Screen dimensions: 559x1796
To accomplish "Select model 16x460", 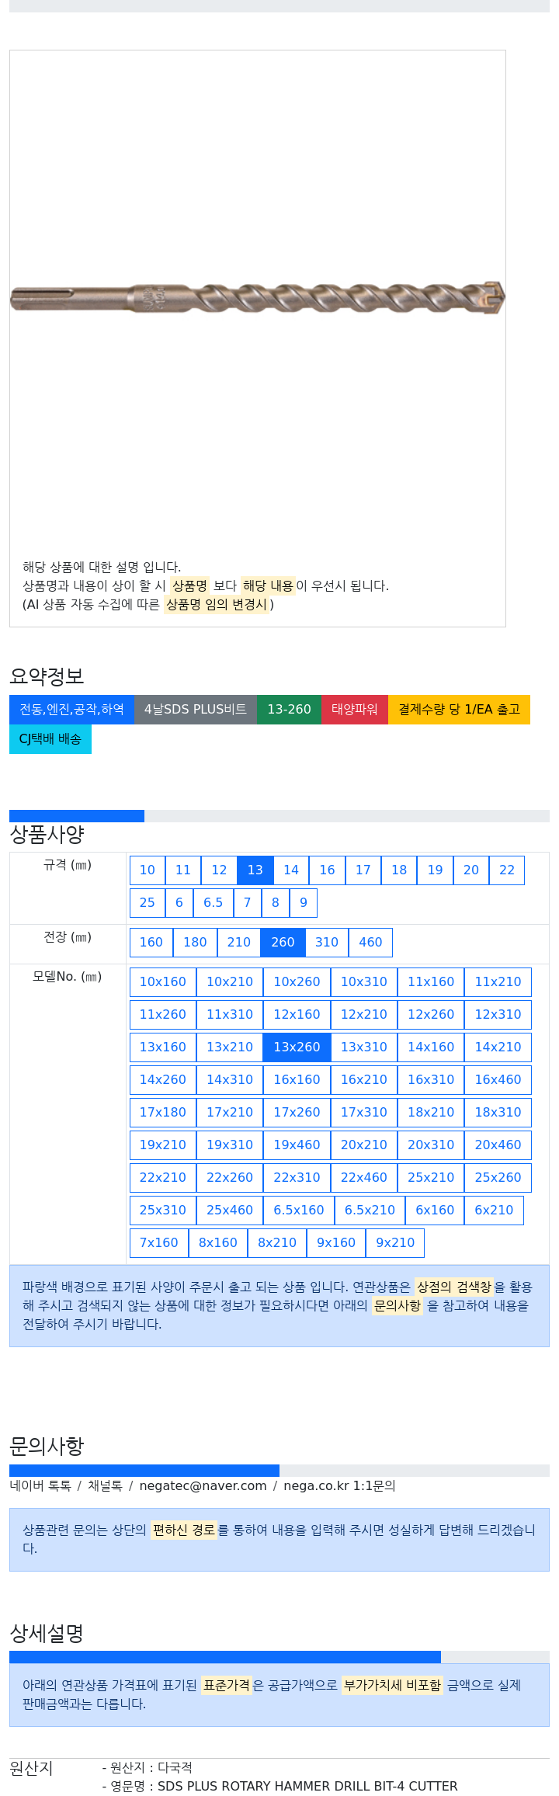I will 498,1080.
